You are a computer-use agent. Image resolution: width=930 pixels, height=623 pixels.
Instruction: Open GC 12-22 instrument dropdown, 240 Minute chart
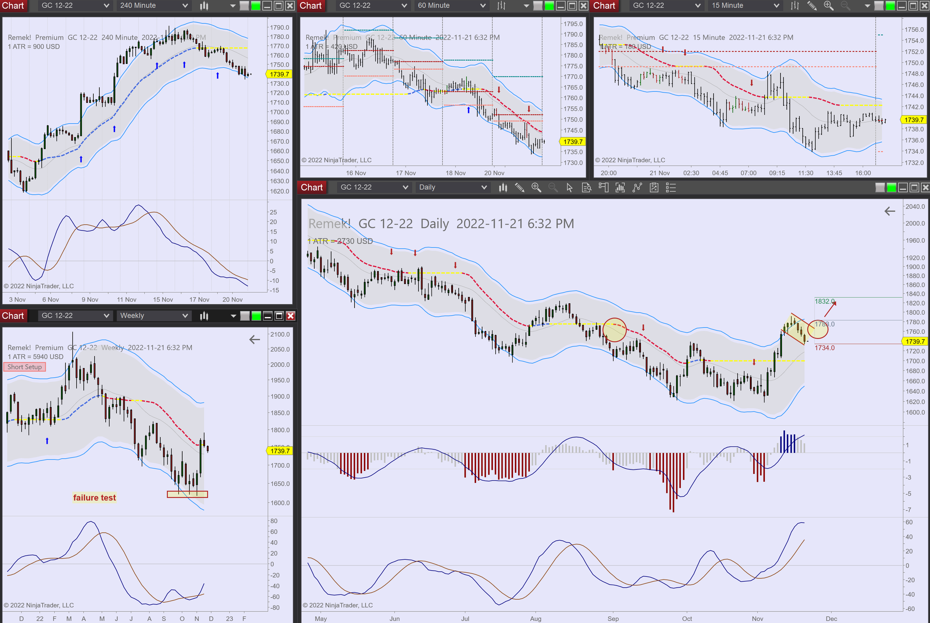pyautogui.click(x=75, y=6)
